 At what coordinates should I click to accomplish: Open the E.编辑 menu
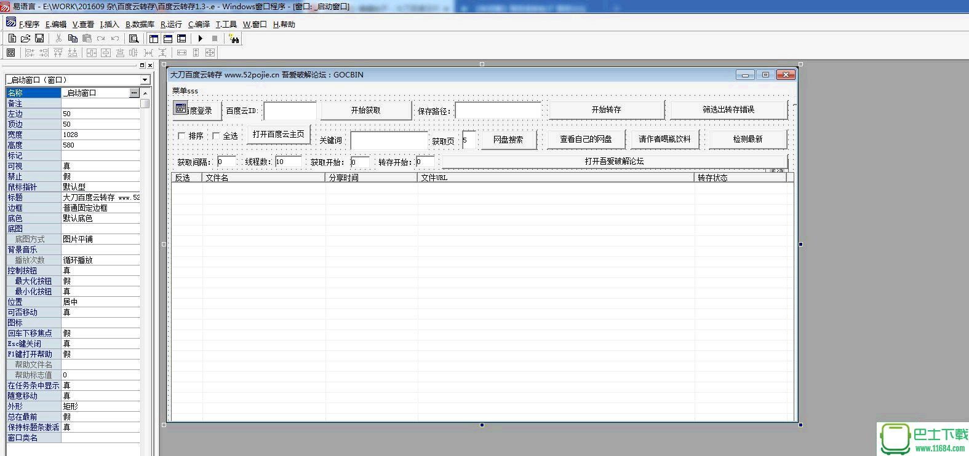coord(56,25)
